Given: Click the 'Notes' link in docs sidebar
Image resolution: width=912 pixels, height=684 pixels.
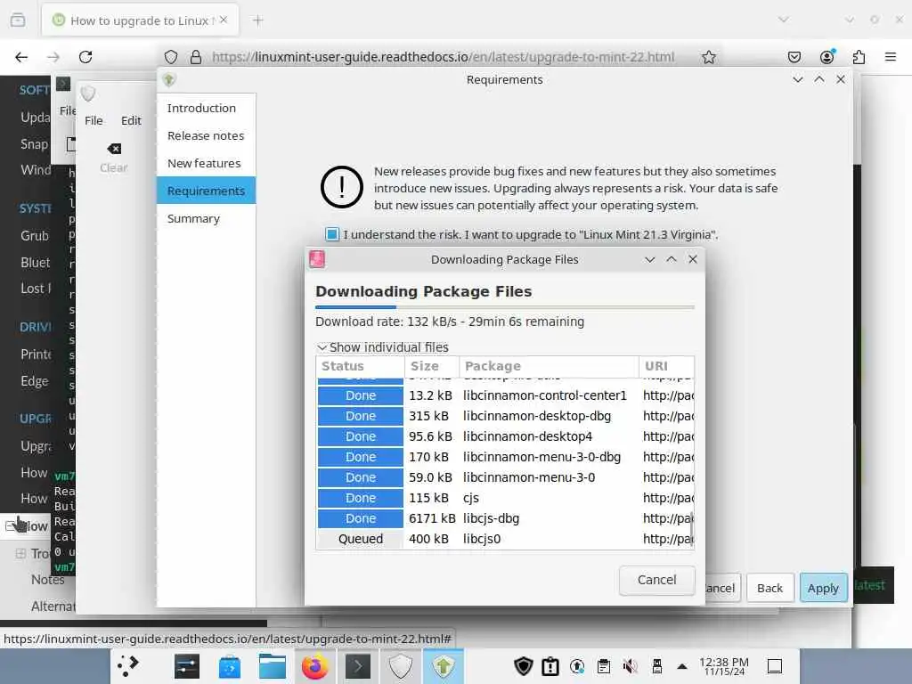Looking at the screenshot, I should [x=48, y=579].
